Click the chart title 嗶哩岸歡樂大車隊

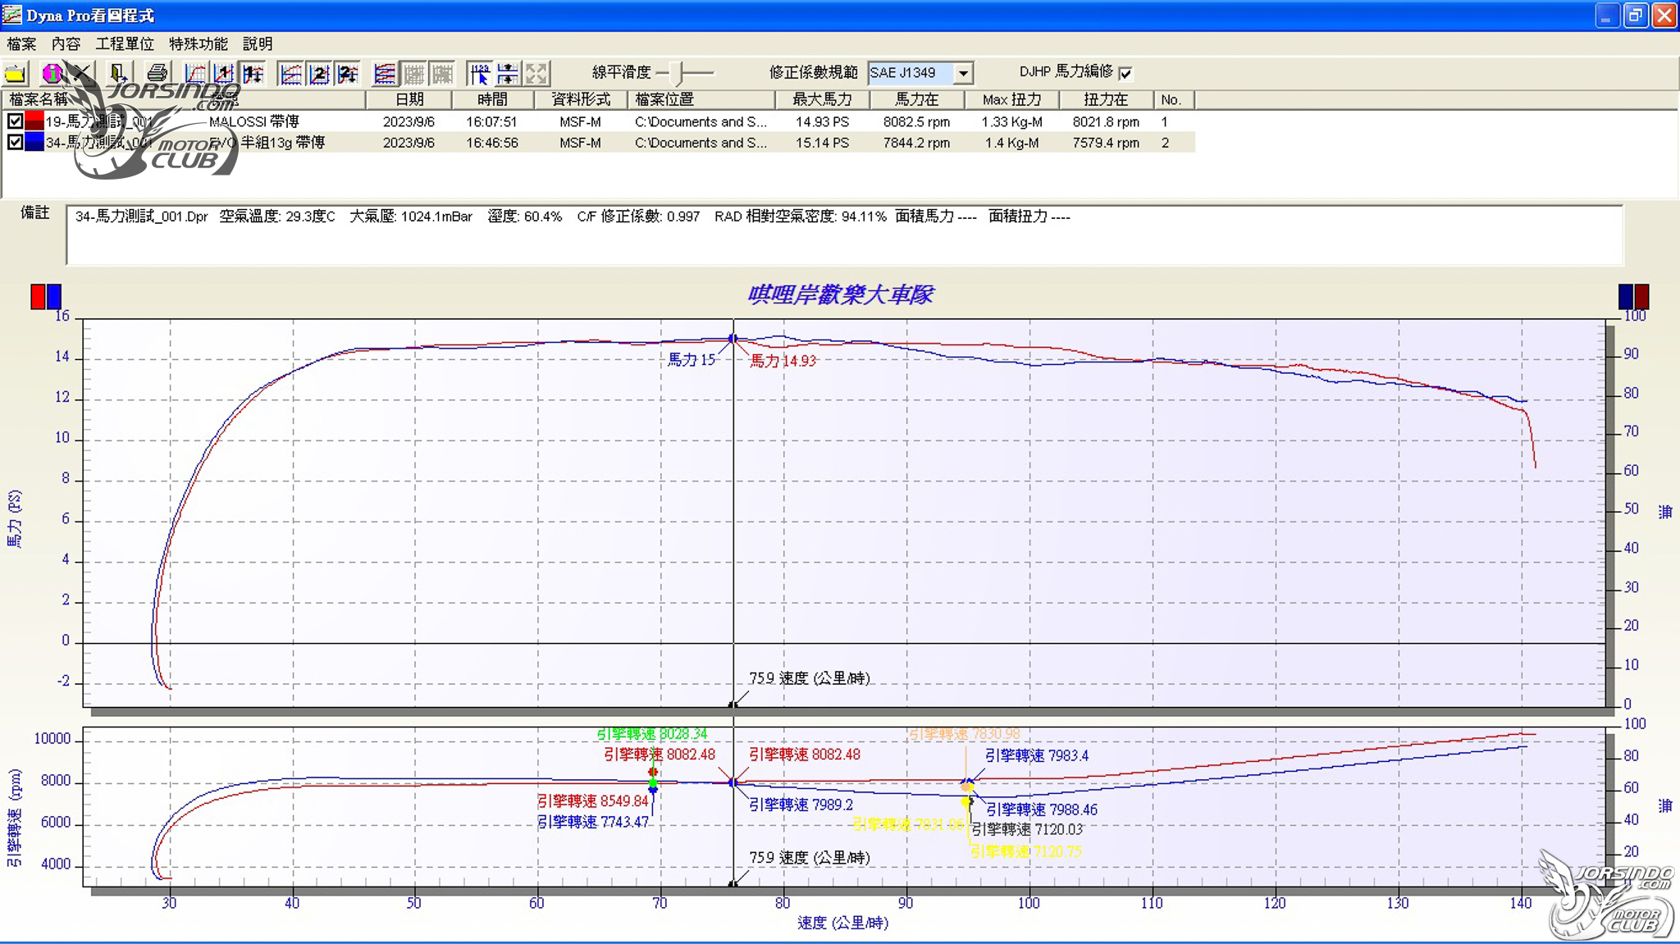point(840,294)
